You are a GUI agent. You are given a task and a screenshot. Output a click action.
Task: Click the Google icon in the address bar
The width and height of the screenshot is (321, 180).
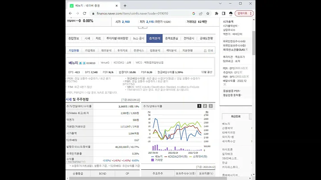(x=193, y=13)
